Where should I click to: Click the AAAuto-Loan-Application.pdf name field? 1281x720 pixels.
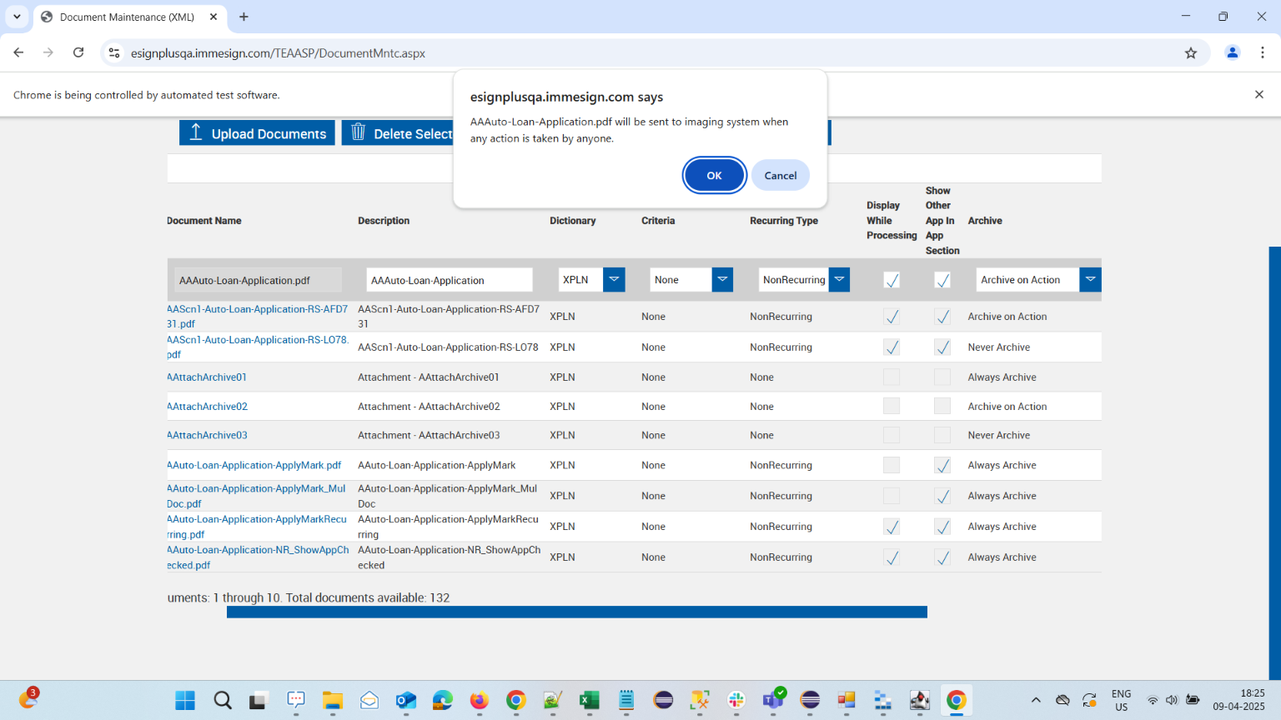(258, 280)
